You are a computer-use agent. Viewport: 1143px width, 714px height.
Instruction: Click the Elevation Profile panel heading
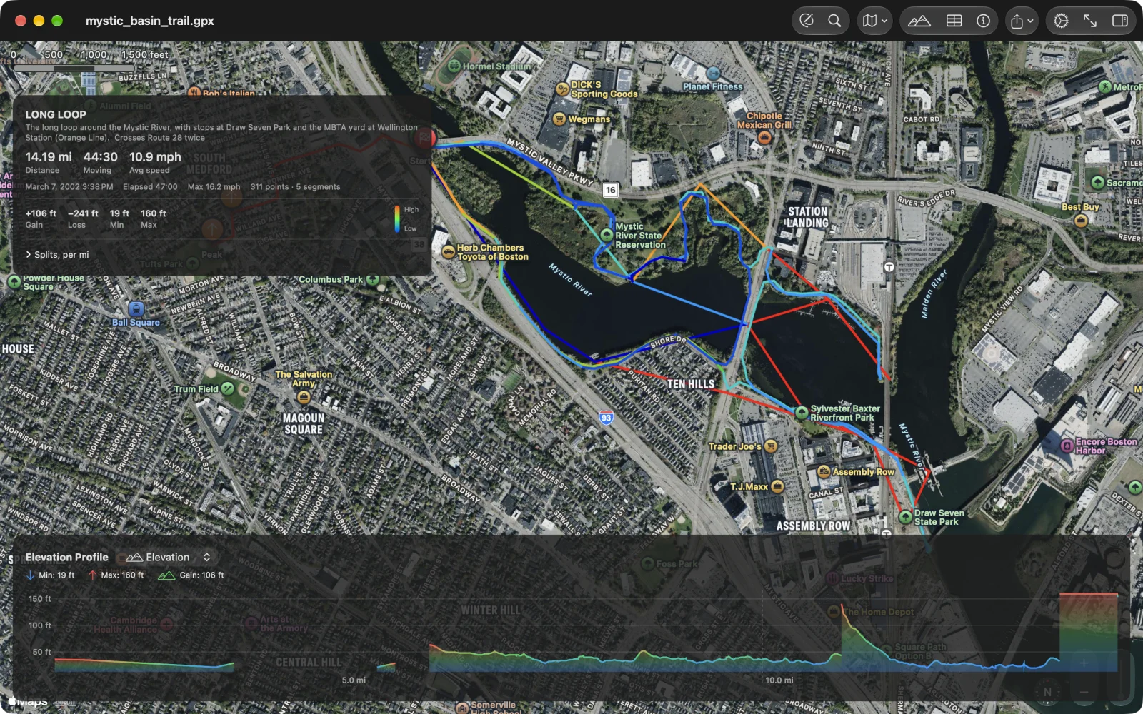coord(67,557)
